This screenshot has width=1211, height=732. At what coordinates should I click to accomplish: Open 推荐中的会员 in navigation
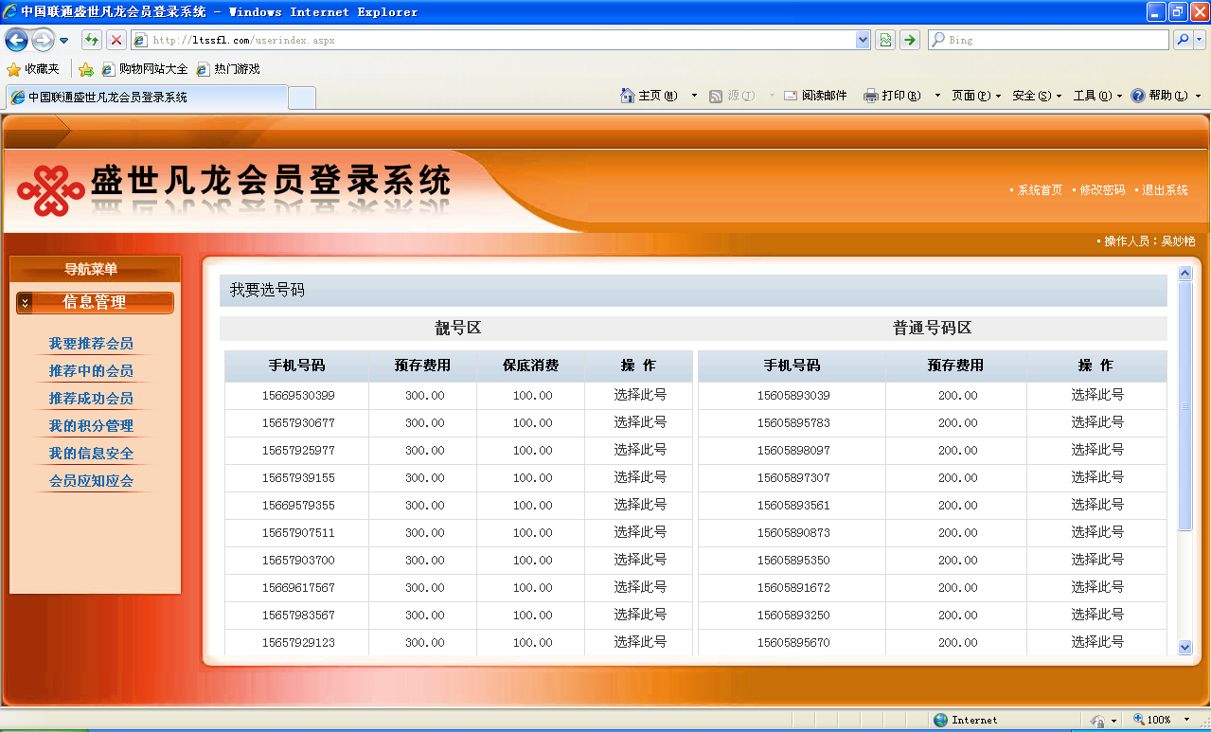(x=91, y=371)
